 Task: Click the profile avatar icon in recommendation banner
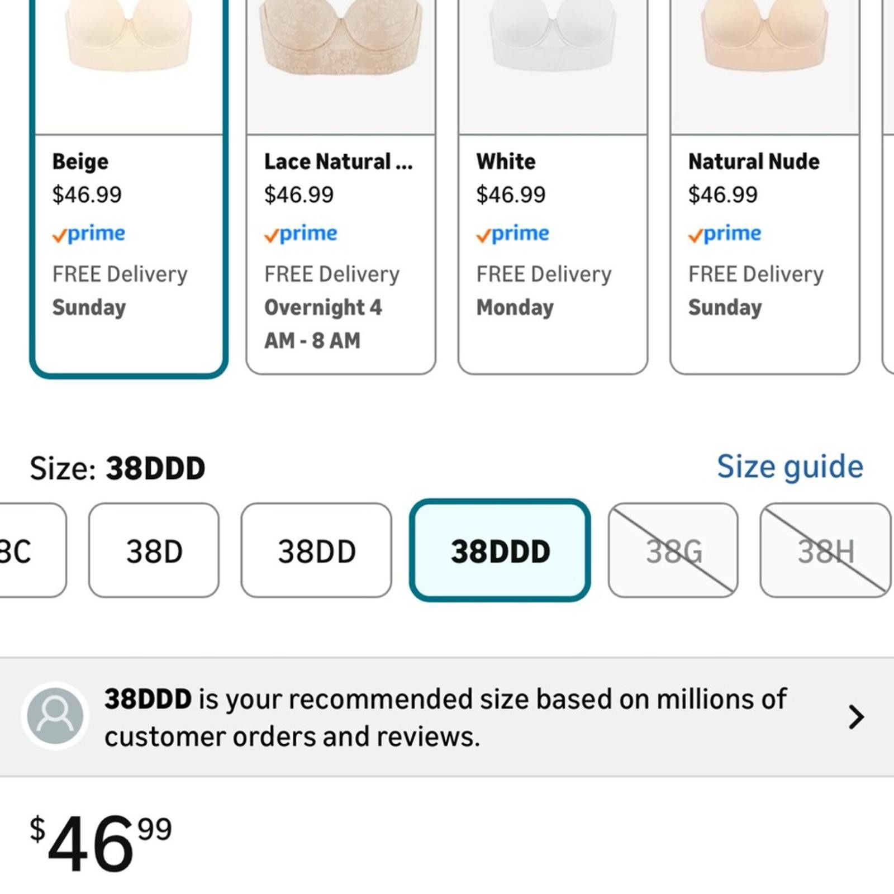55,716
